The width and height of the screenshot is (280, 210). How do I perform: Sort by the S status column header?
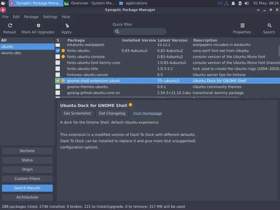[58, 40]
